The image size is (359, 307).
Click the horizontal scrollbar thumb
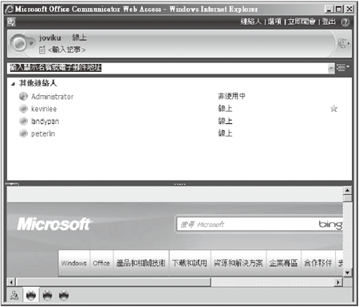(113, 282)
